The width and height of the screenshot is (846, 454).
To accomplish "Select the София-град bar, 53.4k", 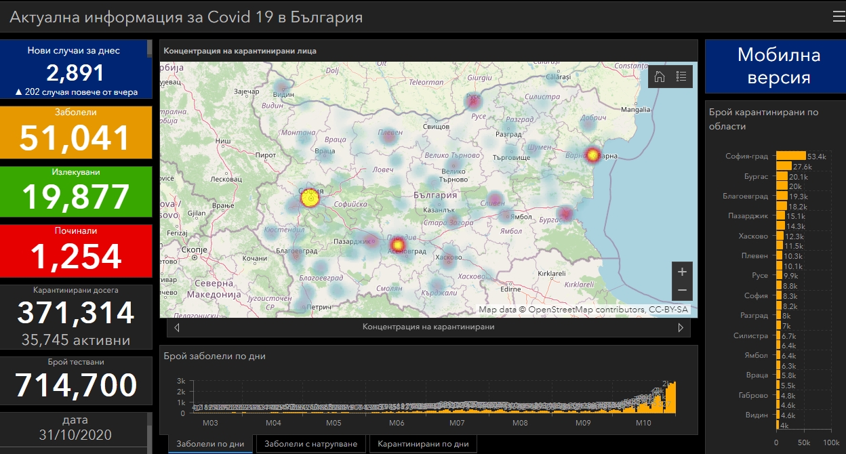I will [790, 157].
